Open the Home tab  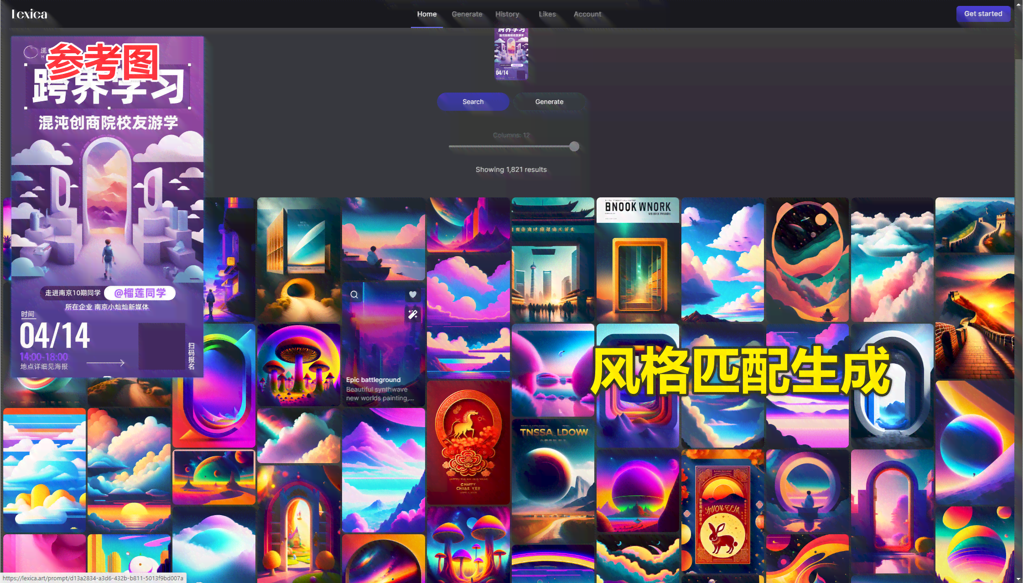tap(426, 14)
